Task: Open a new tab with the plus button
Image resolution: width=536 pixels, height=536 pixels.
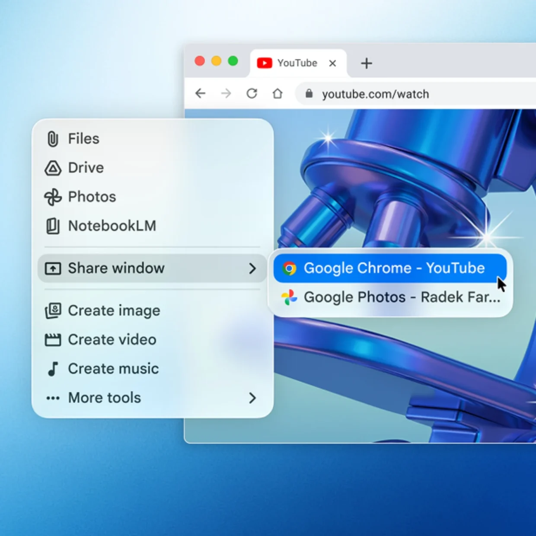Action: click(x=366, y=63)
